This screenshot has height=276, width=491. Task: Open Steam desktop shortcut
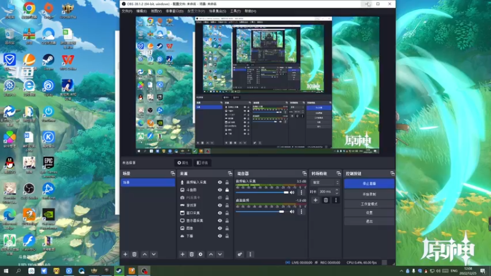48,62
